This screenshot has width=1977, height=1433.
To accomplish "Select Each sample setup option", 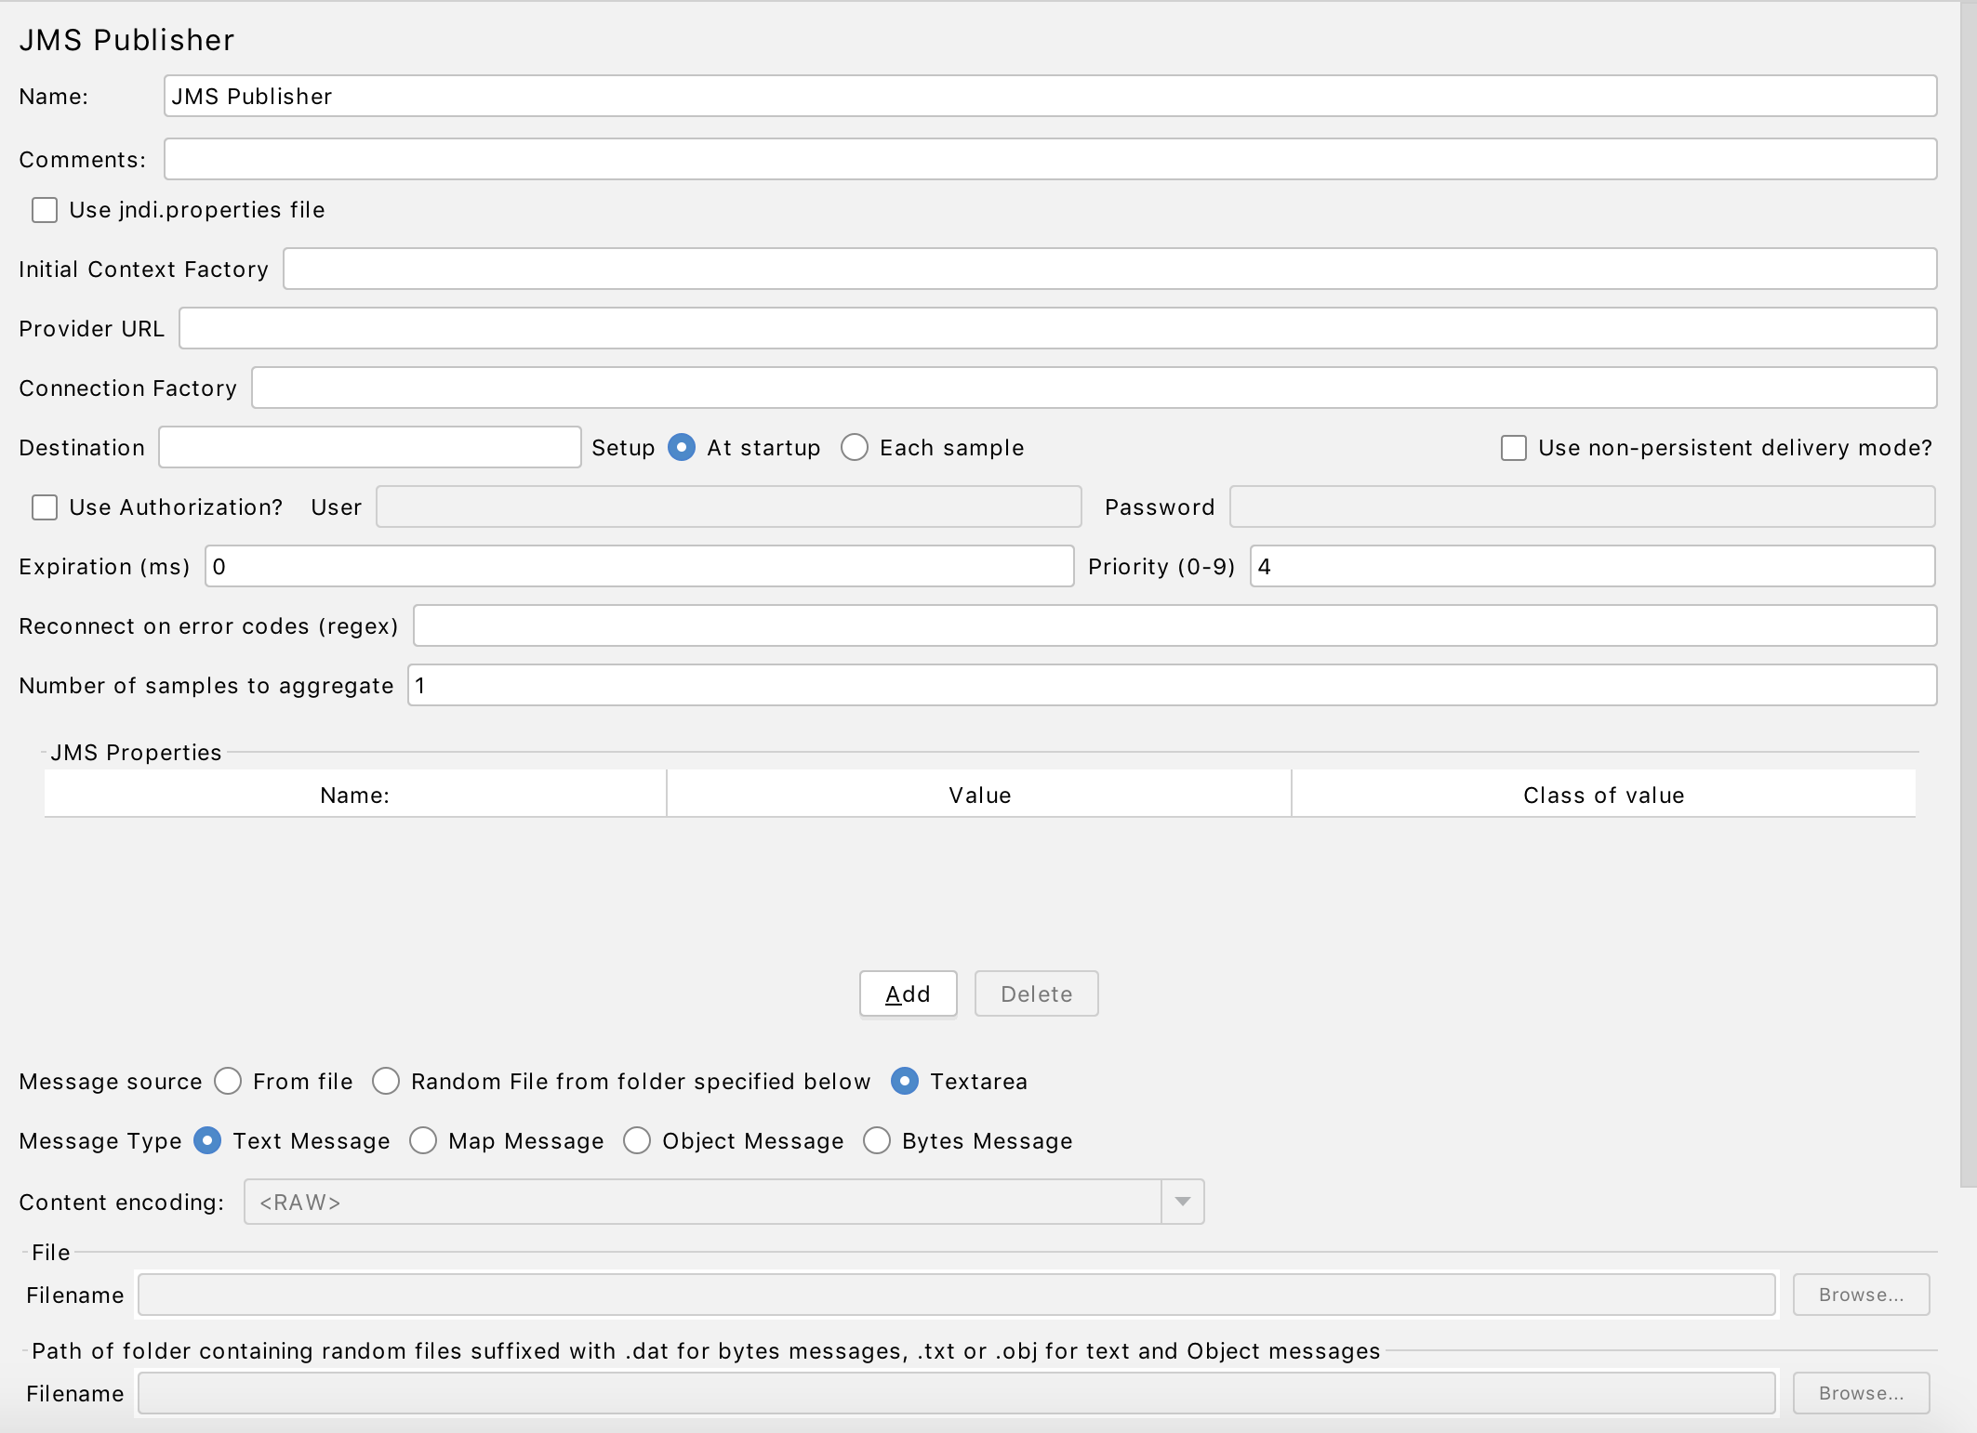I will pos(854,448).
